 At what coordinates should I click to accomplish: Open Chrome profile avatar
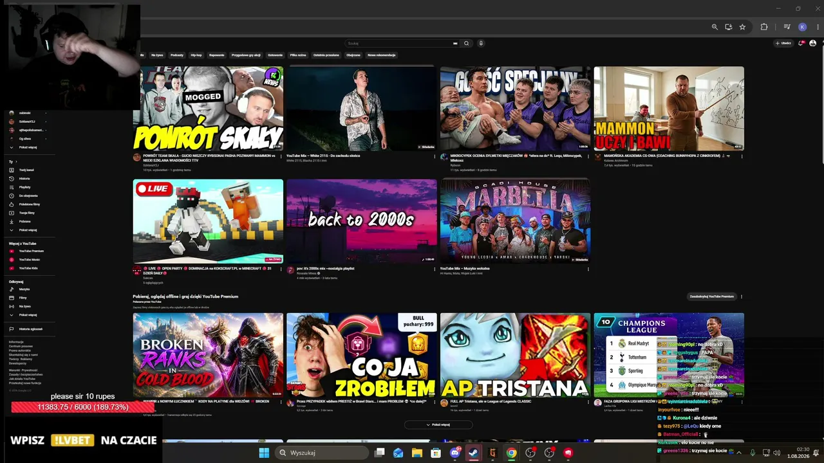(802, 27)
